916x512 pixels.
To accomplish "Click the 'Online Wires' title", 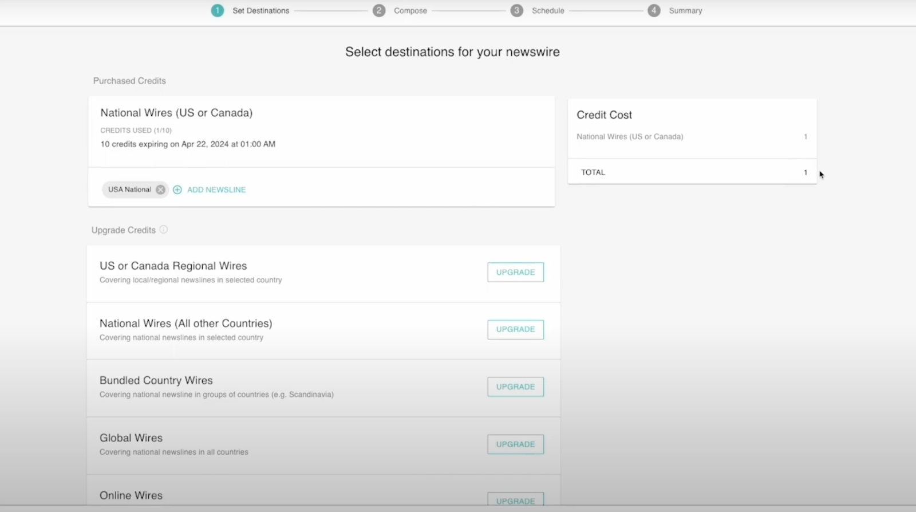I will (131, 495).
